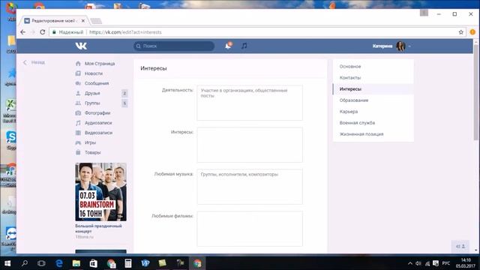Click the gamepad icon beside Игры

pos(78,142)
